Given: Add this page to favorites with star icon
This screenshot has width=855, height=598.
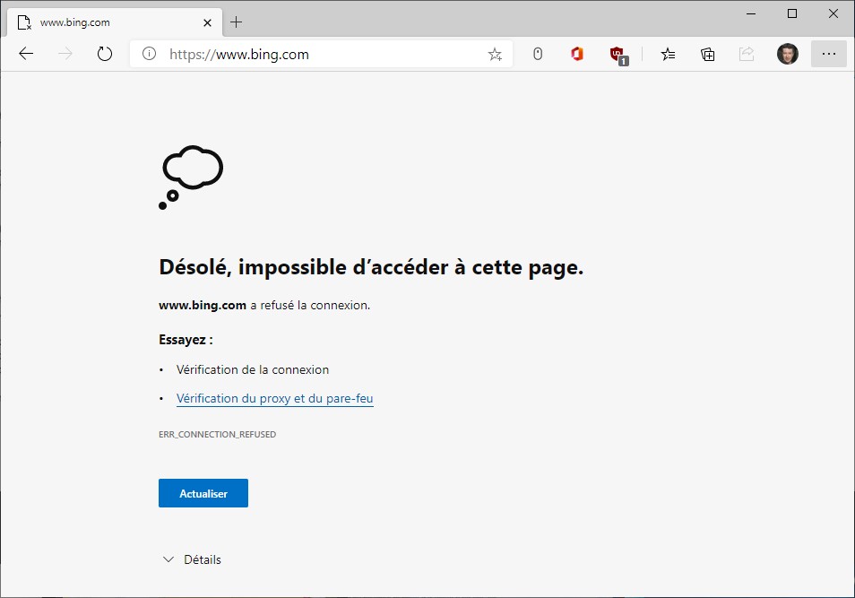Looking at the screenshot, I should pos(495,54).
